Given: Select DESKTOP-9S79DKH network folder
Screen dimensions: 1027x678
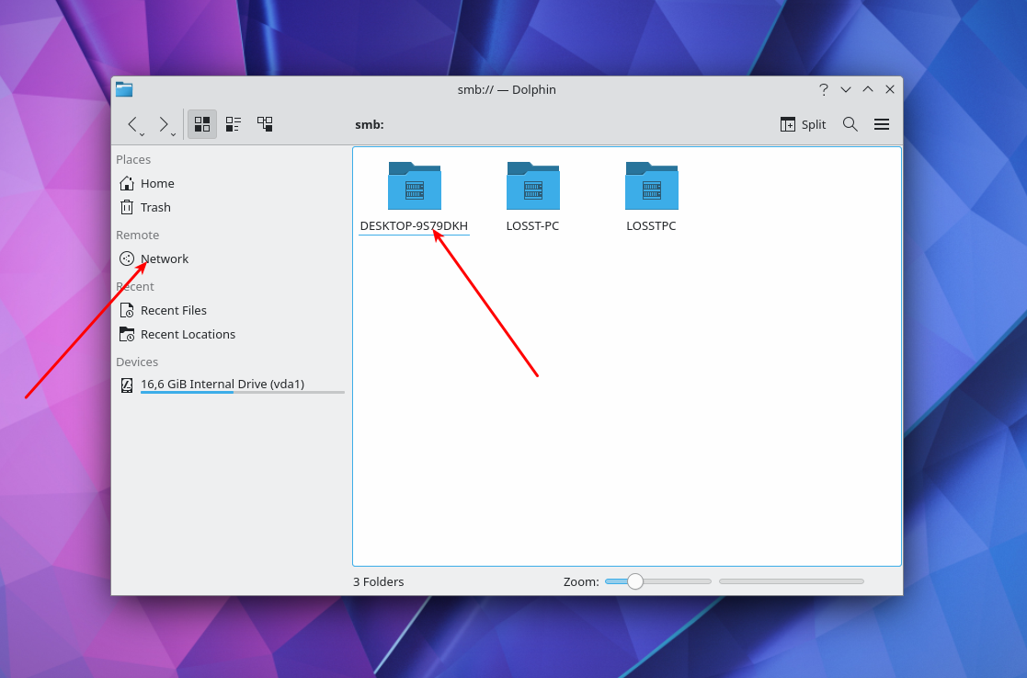Looking at the screenshot, I should [414, 197].
